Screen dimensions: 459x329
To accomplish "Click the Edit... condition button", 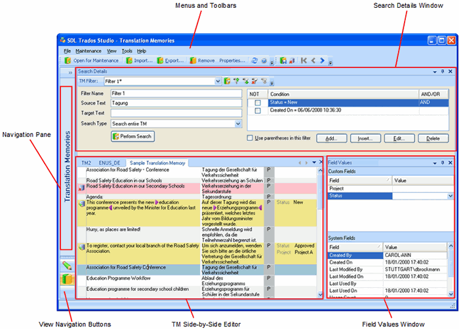I will click(x=399, y=139).
